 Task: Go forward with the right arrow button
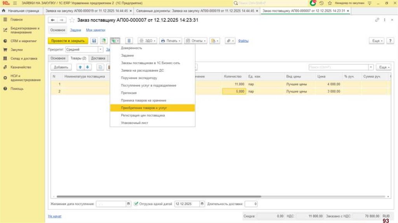pyautogui.click(x=61, y=20)
